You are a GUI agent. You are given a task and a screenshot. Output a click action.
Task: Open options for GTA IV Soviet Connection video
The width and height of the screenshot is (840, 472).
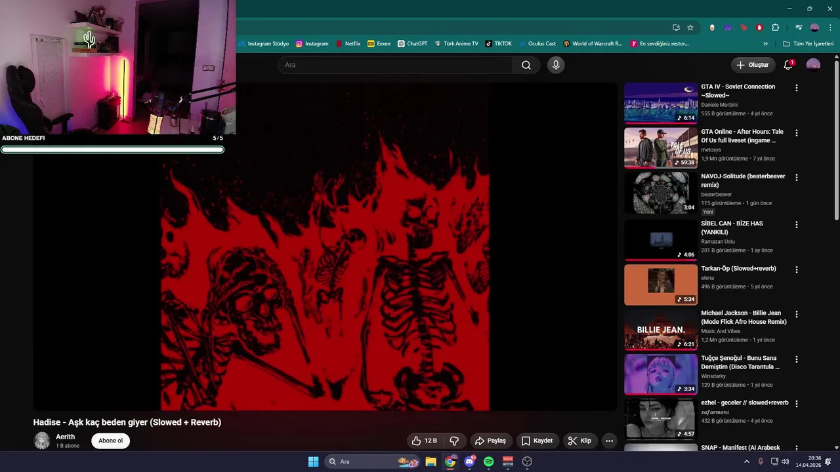pos(797,88)
